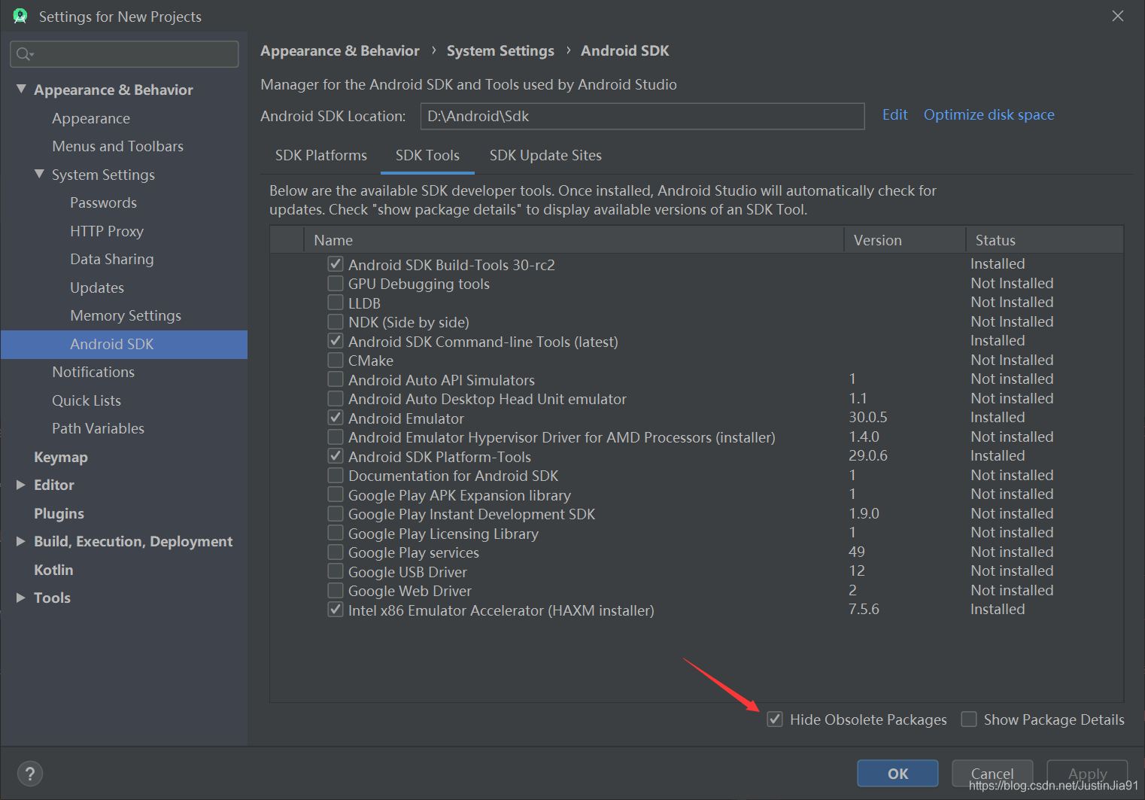The width and height of the screenshot is (1145, 800).
Task: Open Memory Settings page
Action: pyautogui.click(x=126, y=315)
